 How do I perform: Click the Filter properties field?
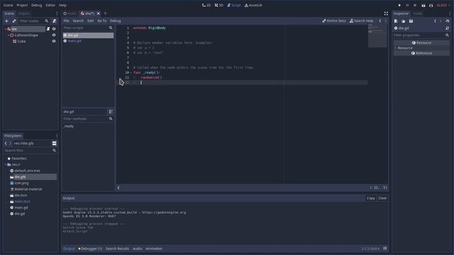421,35
